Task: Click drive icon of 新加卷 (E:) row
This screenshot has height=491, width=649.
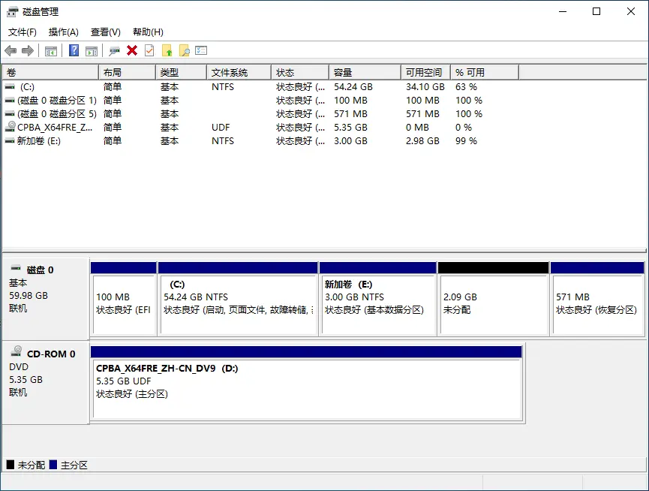Action: pos(10,141)
